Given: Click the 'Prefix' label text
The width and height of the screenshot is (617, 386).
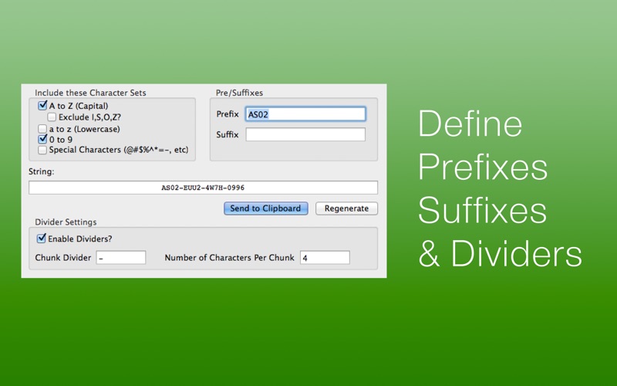Looking at the screenshot, I should point(228,113).
